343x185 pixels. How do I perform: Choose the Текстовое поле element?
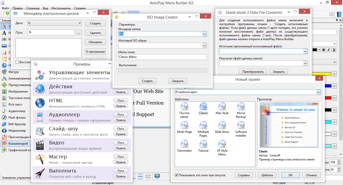click(x=16, y=98)
